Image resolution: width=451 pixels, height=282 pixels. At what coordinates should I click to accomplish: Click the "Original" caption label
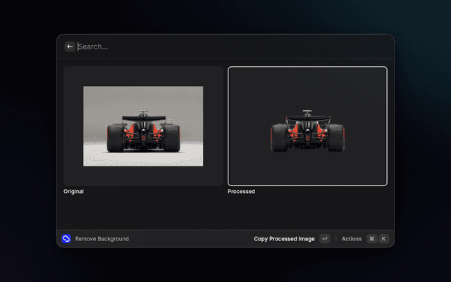[x=74, y=191]
